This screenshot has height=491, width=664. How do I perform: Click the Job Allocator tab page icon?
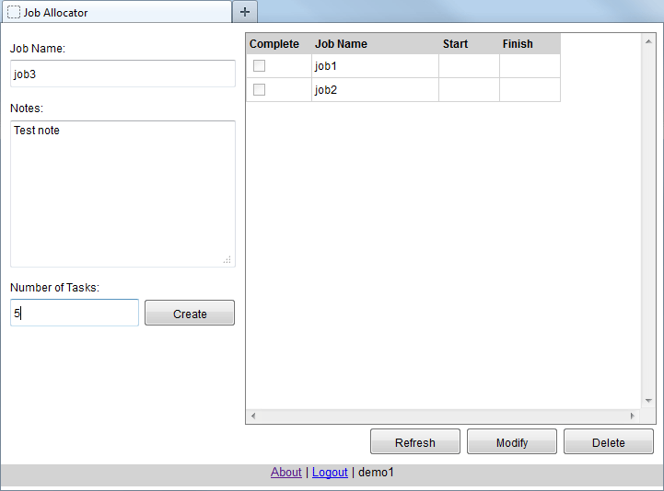click(14, 12)
